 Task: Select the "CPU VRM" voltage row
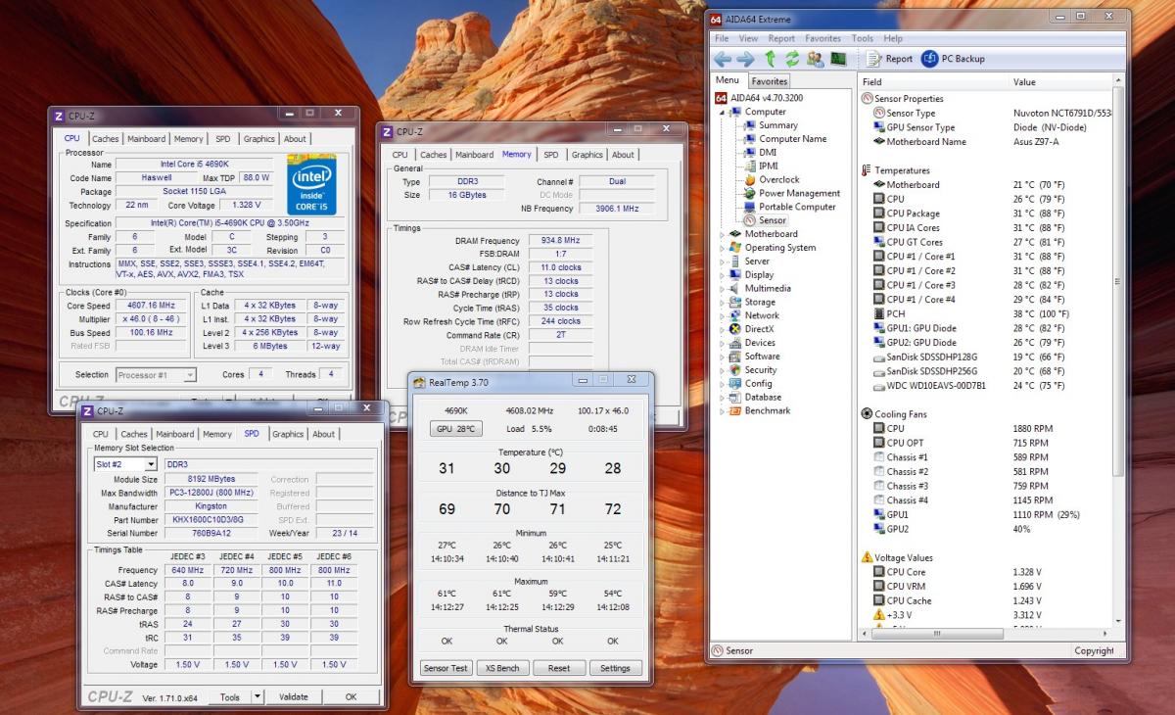pyautogui.click(x=992, y=586)
